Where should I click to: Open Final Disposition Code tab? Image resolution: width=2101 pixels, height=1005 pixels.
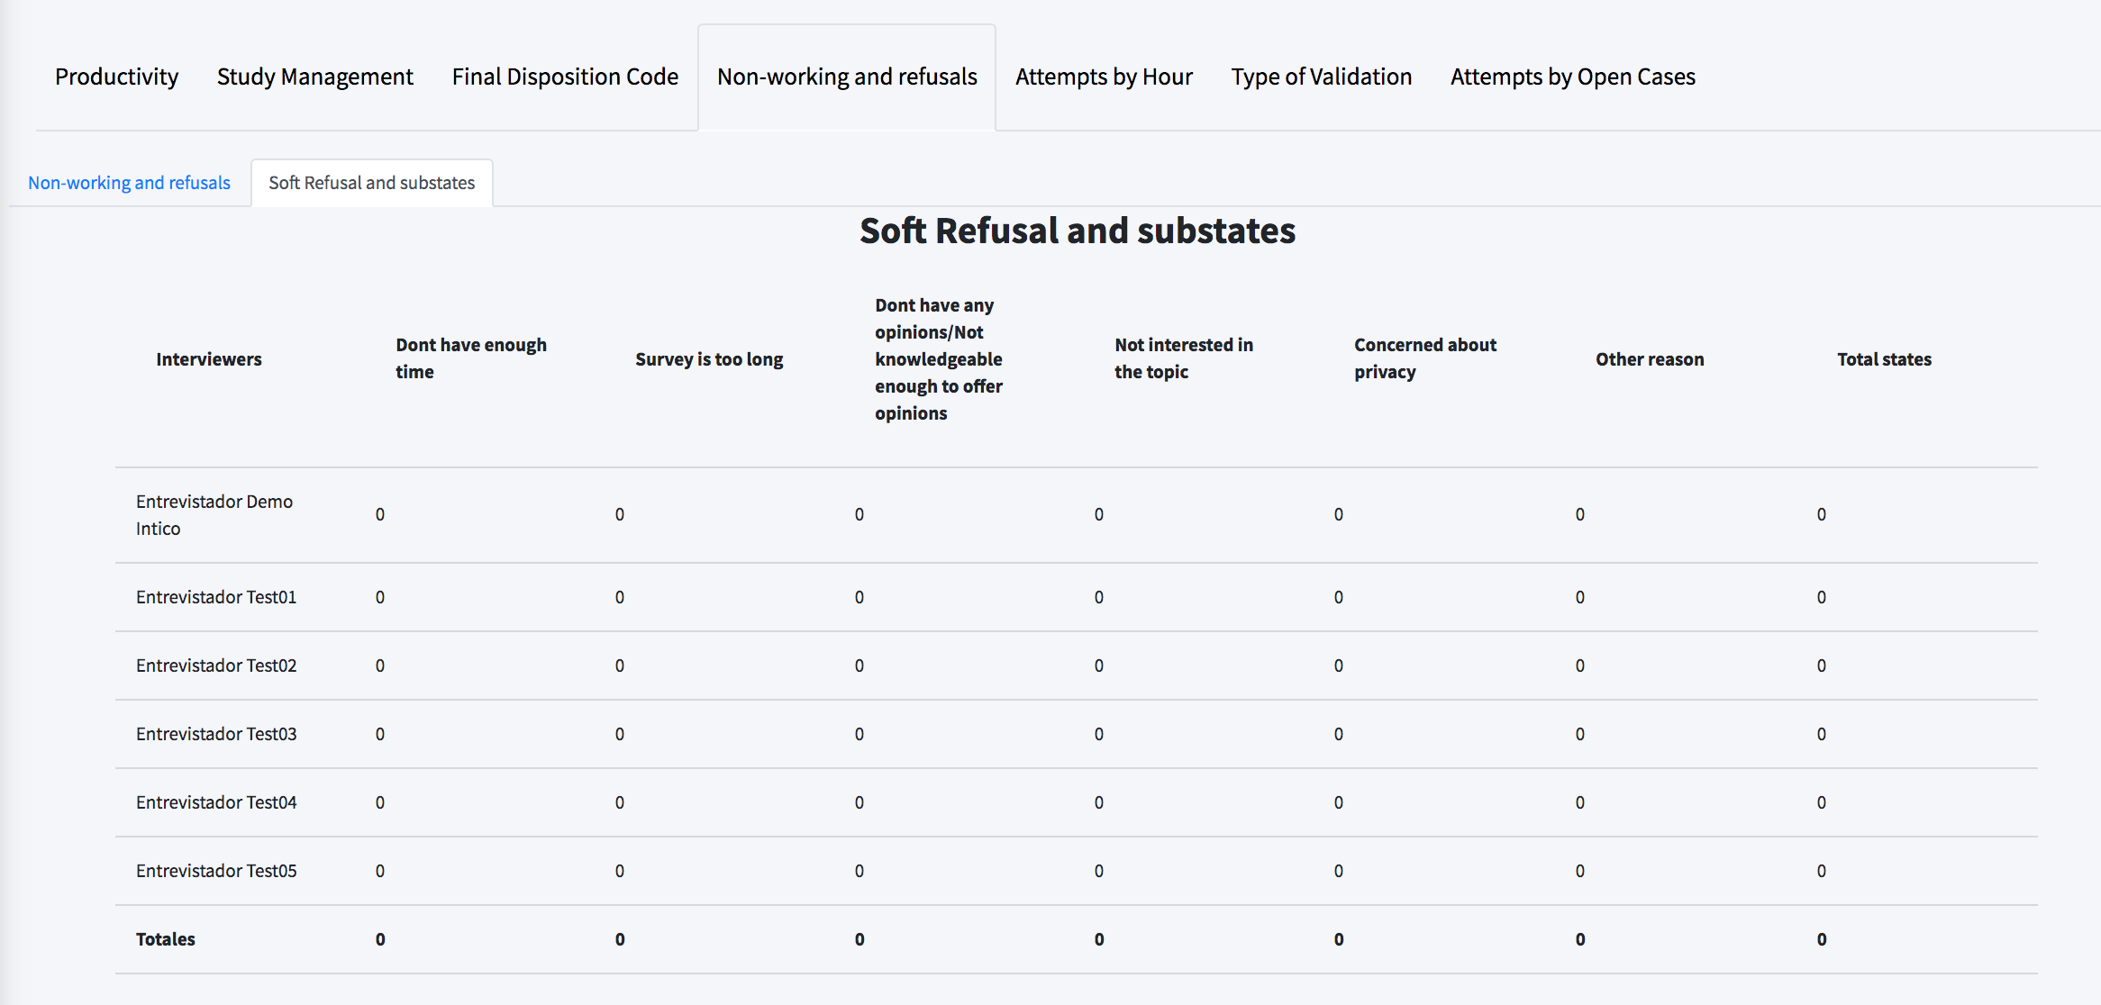pos(565,77)
